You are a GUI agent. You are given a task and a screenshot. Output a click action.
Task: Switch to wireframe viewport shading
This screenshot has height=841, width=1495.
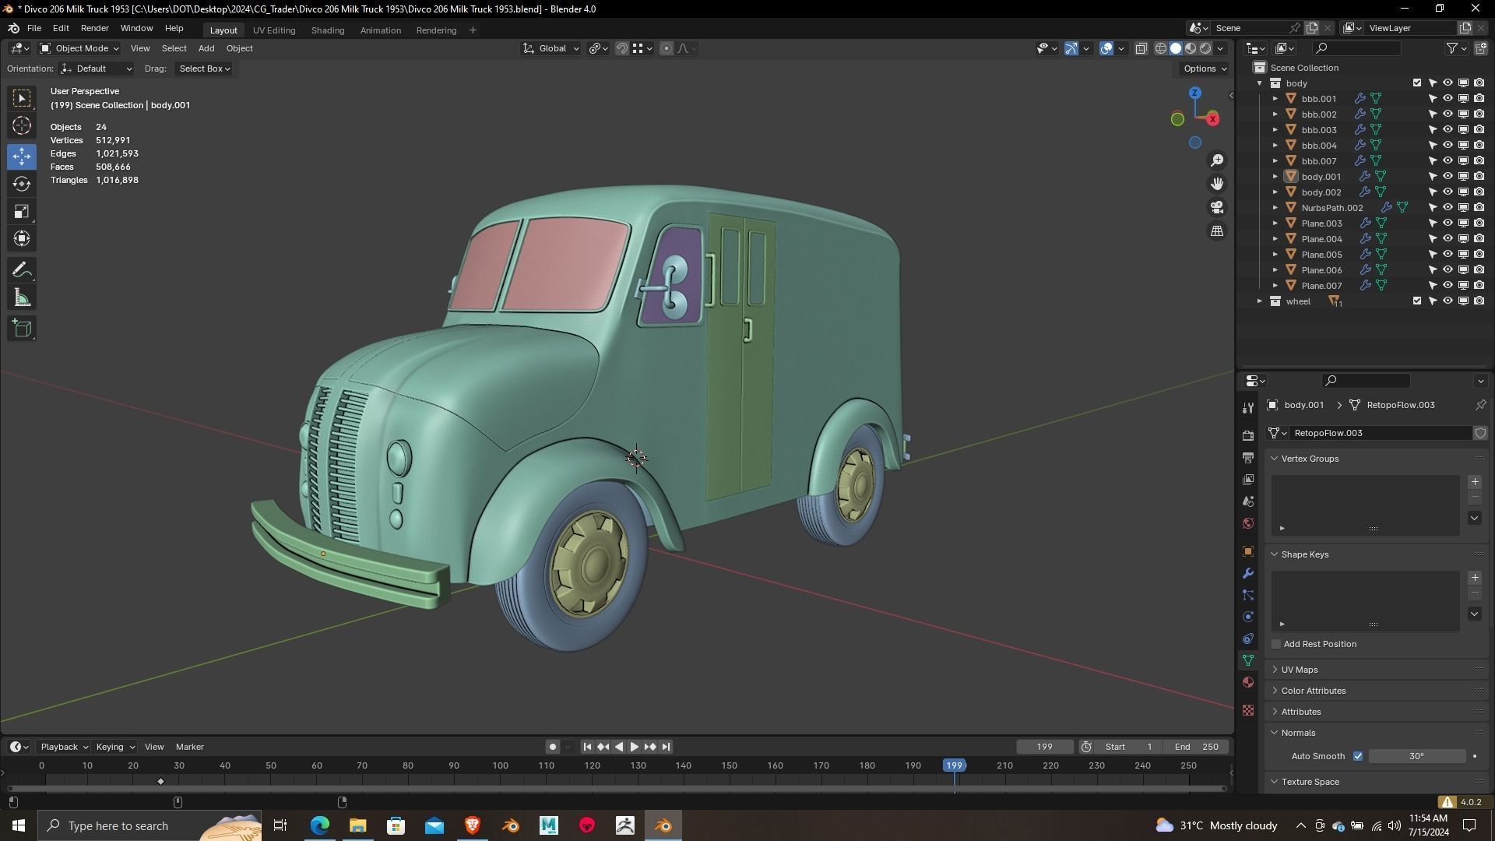coord(1160,48)
